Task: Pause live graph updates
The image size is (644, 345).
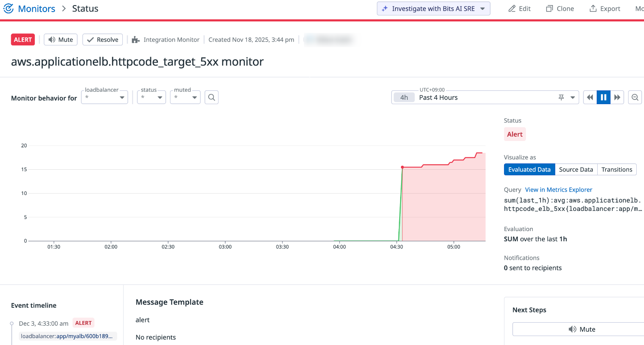Action: pyautogui.click(x=604, y=97)
